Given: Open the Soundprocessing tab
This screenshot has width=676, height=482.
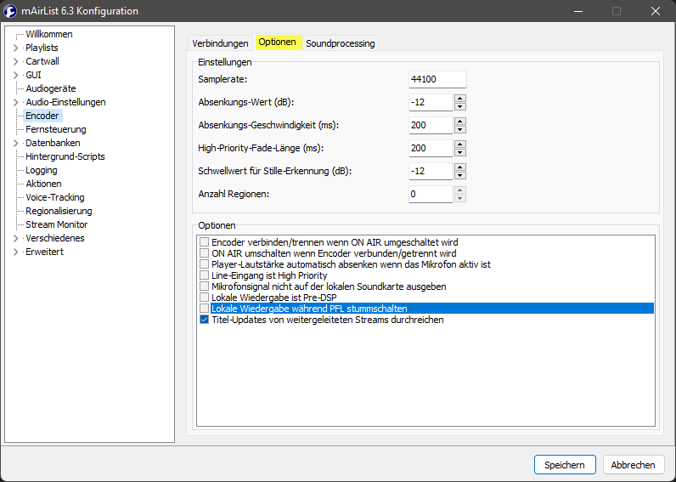Looking at the screenshot, I should (340, 43).
